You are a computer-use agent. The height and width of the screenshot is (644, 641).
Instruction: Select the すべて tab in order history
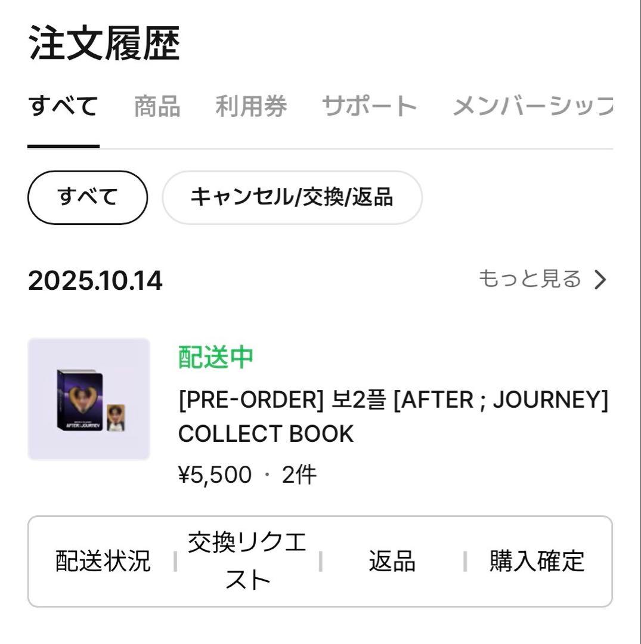(63, 107)
